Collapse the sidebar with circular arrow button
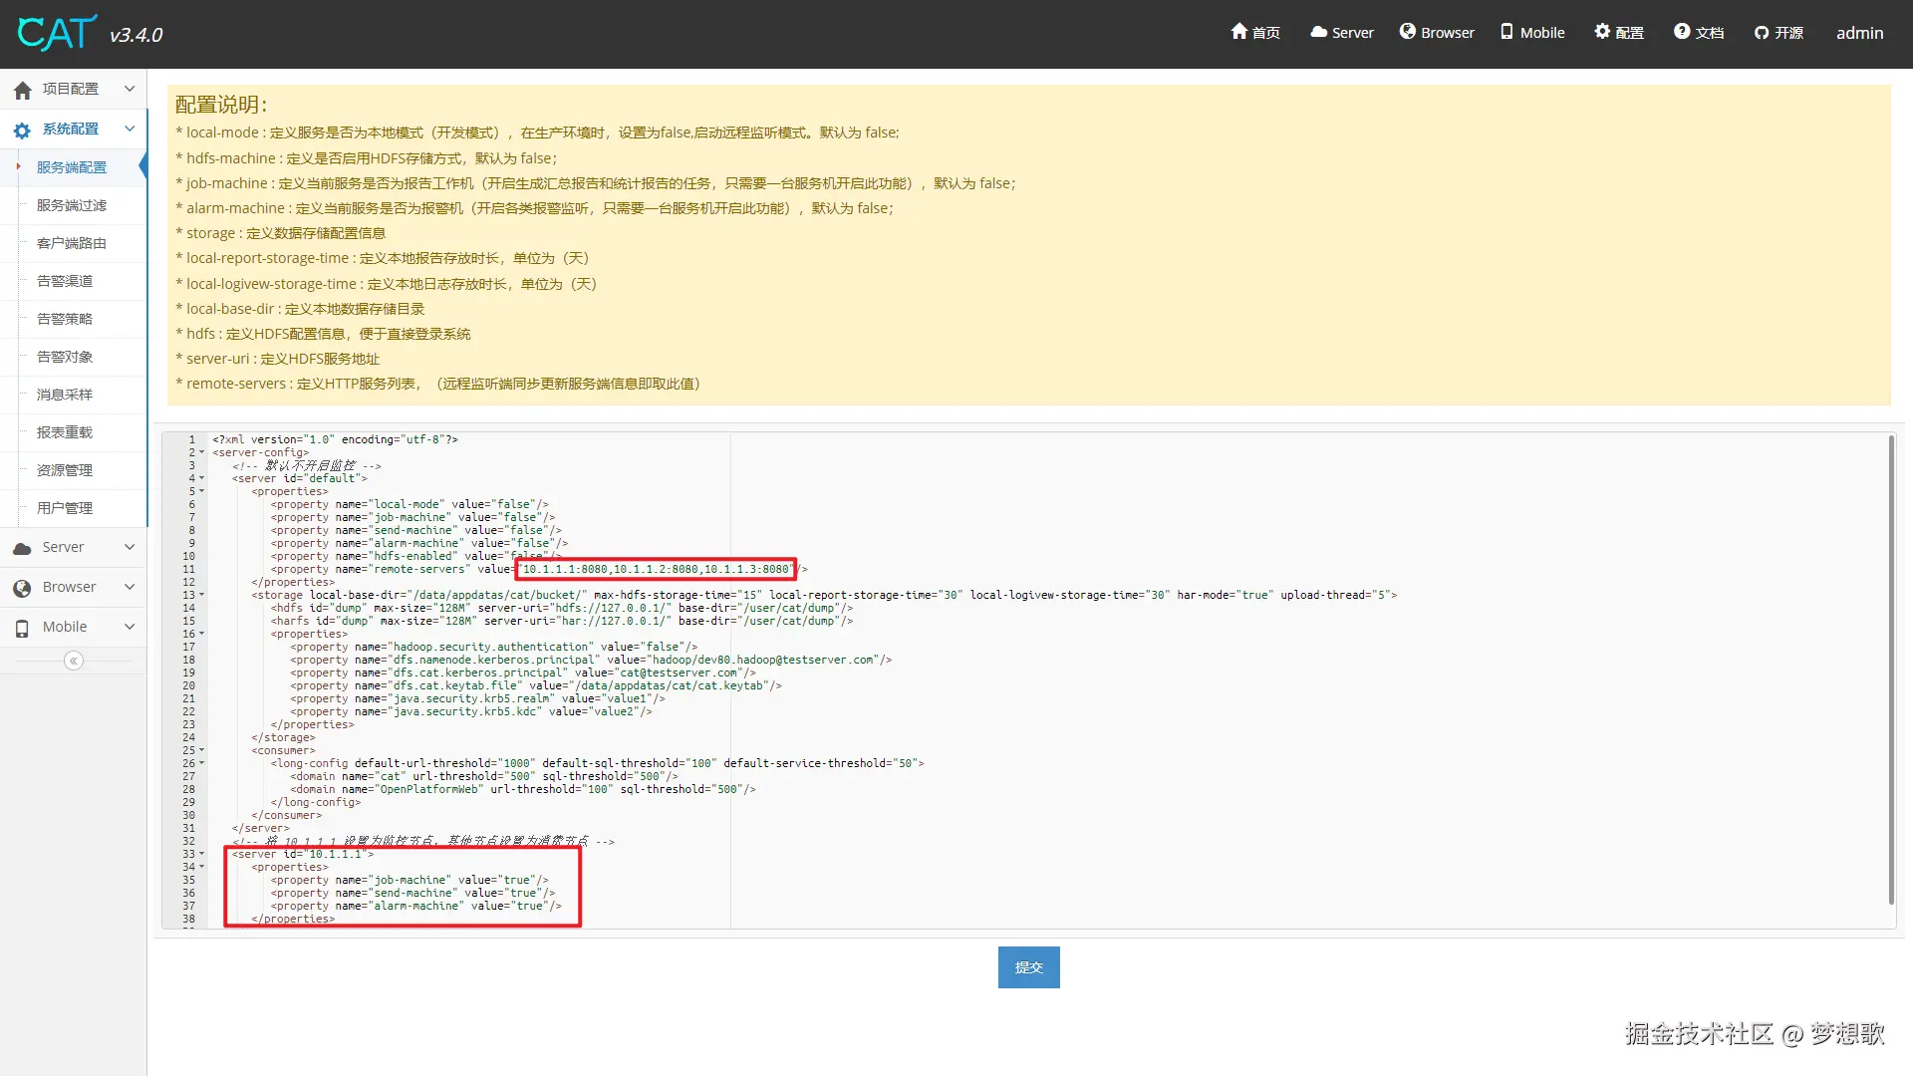 [x=73, y=661]
